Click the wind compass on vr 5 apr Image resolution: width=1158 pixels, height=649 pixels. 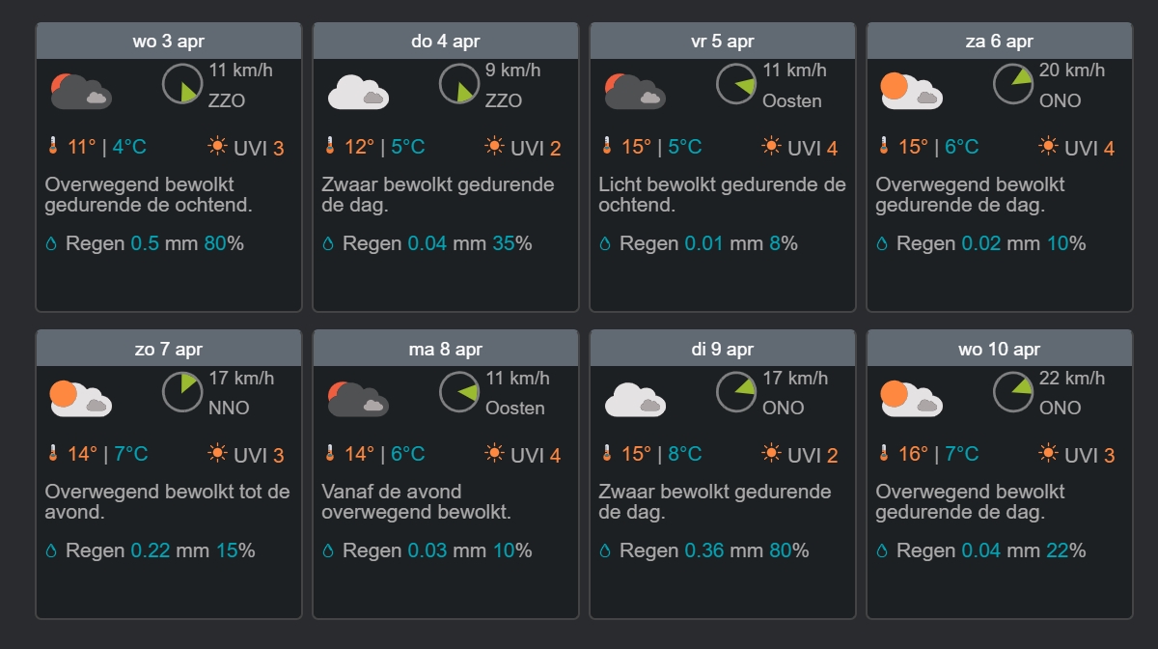[736, 84]
